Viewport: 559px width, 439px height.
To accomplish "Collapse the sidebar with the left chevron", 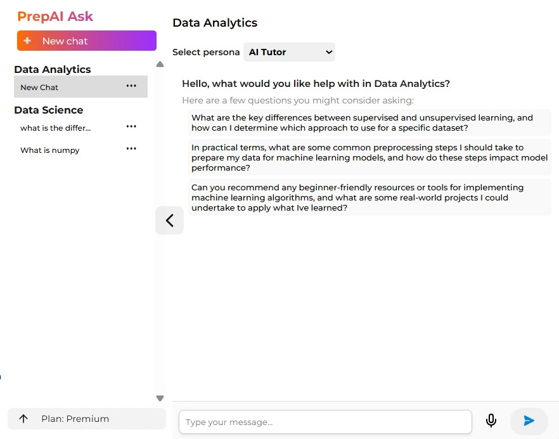I will 169,220.
